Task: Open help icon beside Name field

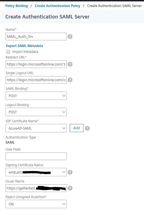Action: click(70, 36)
